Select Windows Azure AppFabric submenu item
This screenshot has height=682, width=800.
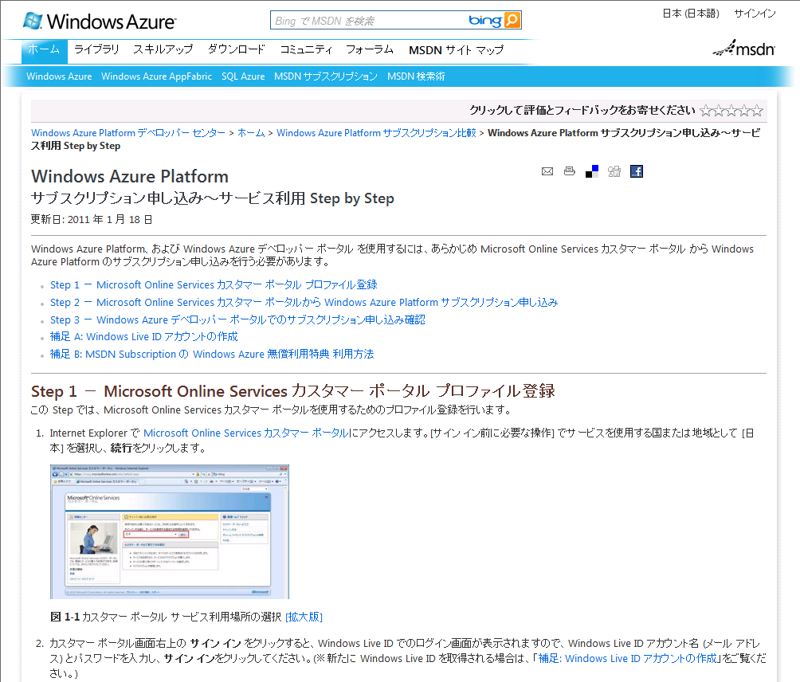click(157, 76)
